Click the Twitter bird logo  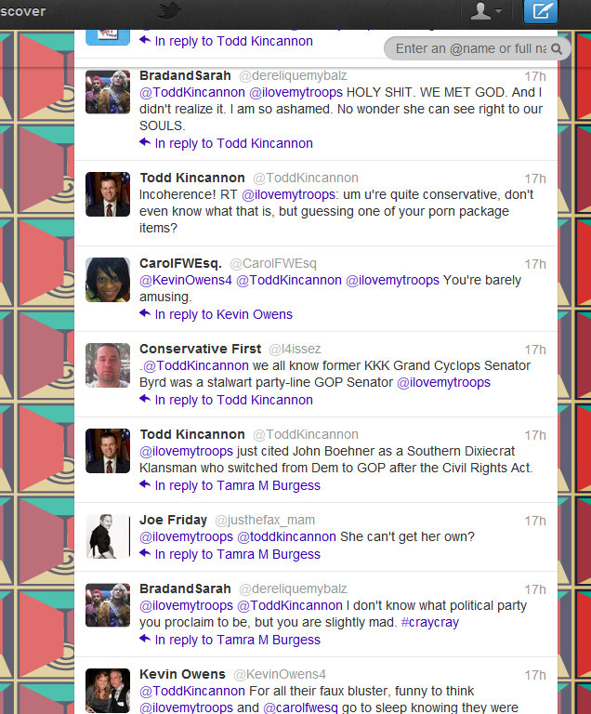click(169, 11)
